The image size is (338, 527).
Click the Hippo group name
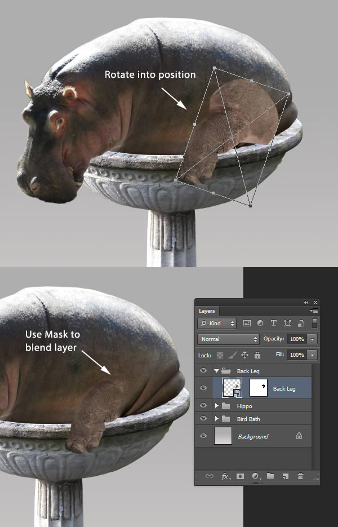click(x=244, y=406)
